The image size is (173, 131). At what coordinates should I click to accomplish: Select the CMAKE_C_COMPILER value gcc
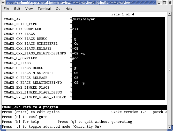coord(75,58)
